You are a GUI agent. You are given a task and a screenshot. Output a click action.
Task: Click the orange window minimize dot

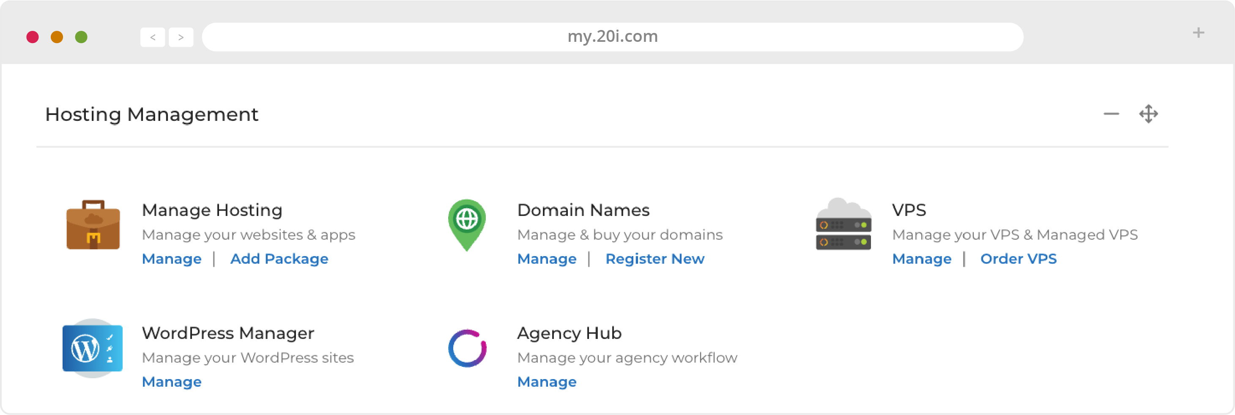pos(57,37)
